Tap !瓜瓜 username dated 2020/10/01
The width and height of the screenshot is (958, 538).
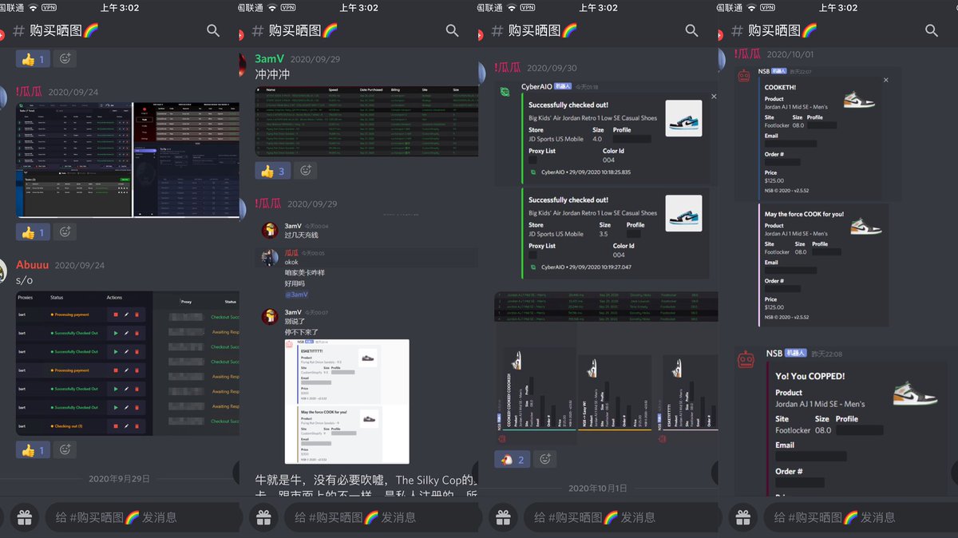747,53
